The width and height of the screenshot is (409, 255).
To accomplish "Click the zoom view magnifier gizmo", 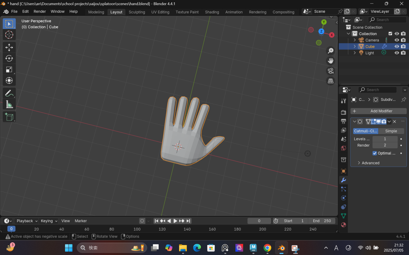I will pyautogui.click(x=331, y=51).
